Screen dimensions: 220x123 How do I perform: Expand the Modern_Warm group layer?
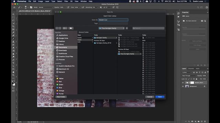point(185,83)
